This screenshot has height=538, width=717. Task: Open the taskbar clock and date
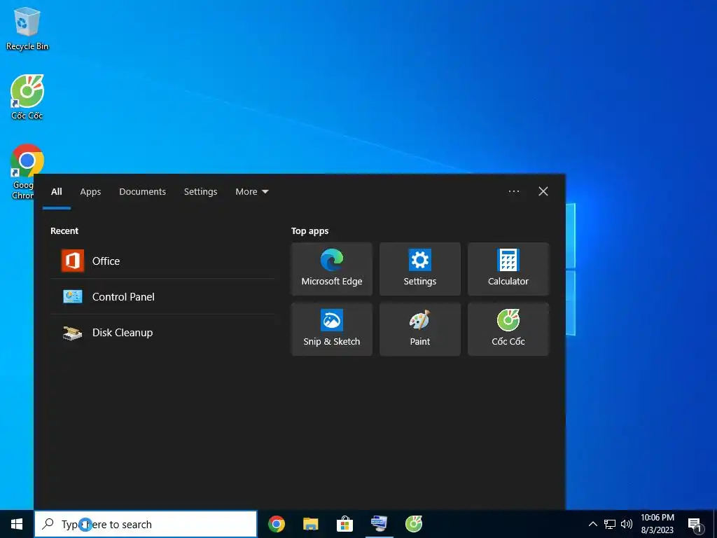click(657, 524)
